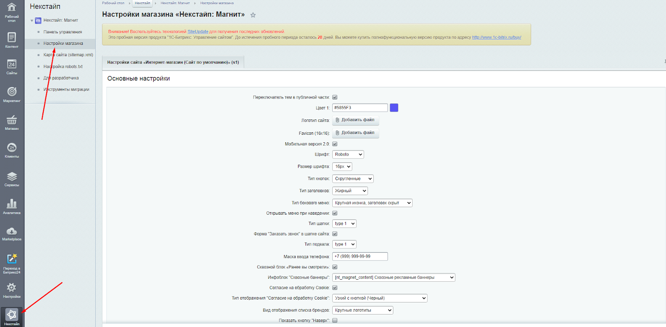
Task: Open Карта сайта (sitemap.xml) item
Action: point(68,55)
